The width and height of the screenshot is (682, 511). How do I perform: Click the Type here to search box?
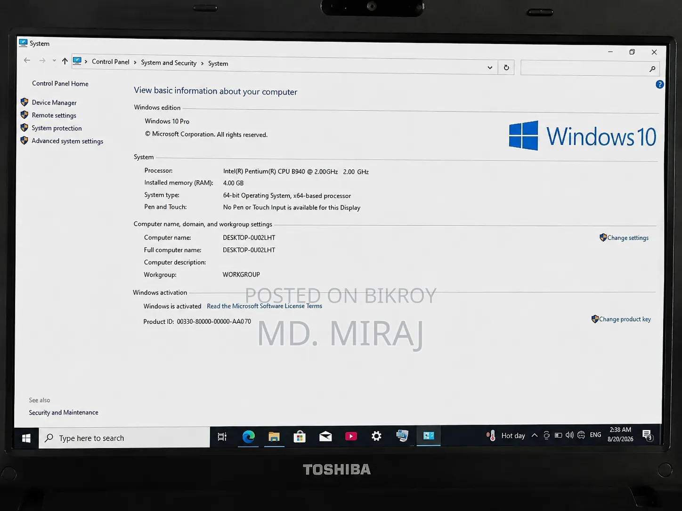[124, 438]
